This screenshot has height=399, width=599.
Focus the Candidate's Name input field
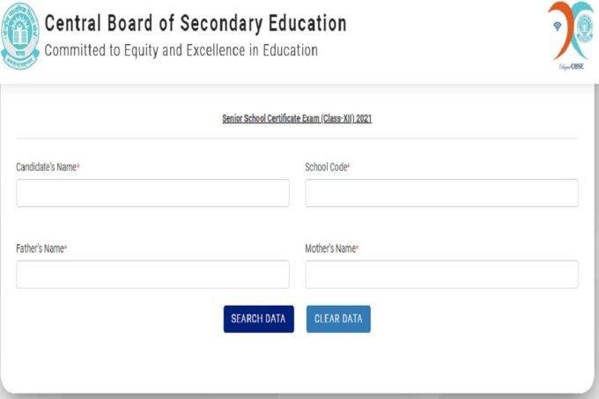click(152, 193)
